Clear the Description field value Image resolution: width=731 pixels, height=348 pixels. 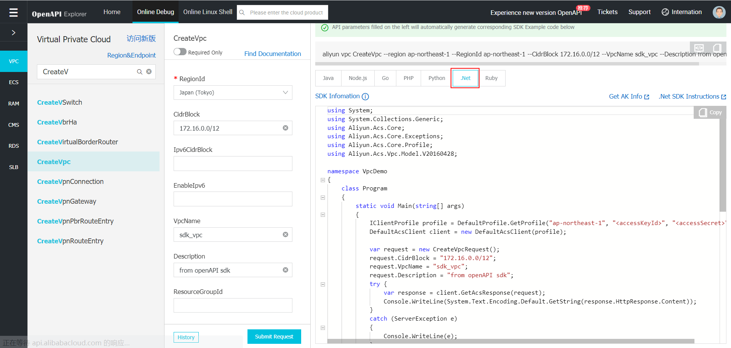[x=286, y=270]
